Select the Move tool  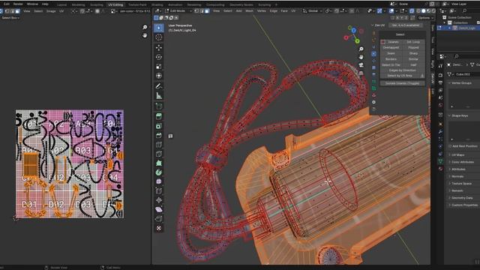[x=158, y=47]
